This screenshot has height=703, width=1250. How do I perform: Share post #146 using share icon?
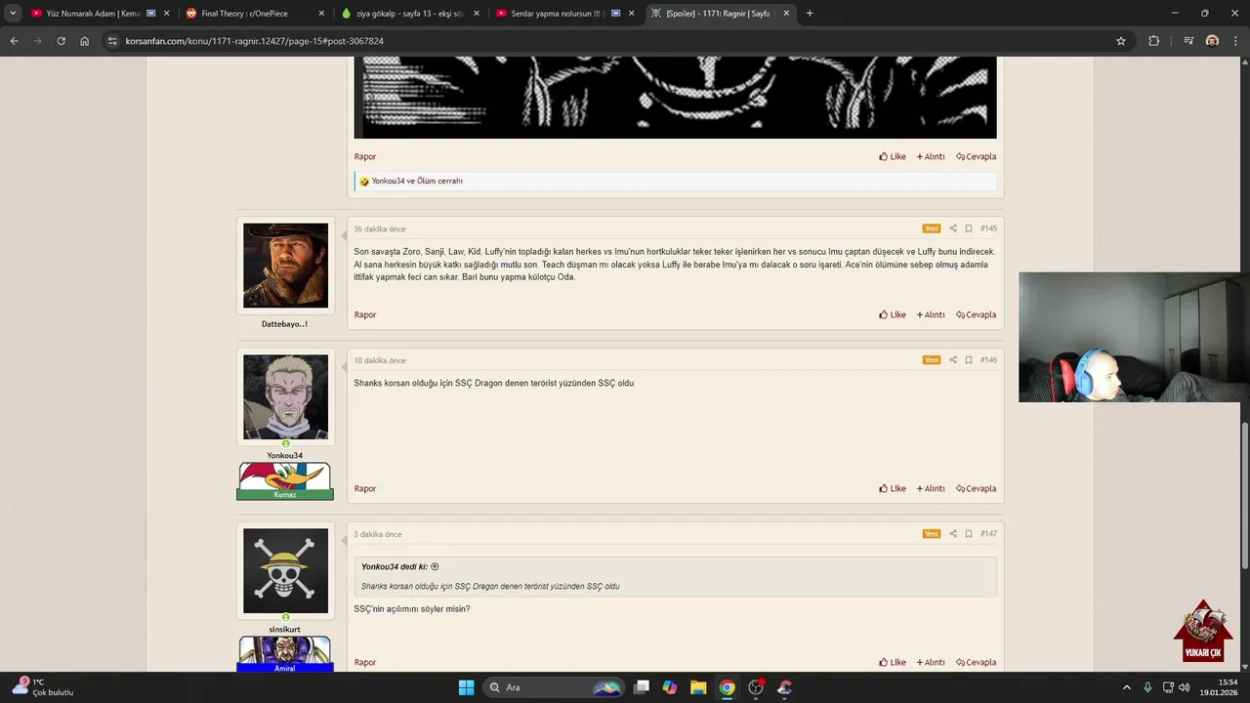[x=953, y=360]
